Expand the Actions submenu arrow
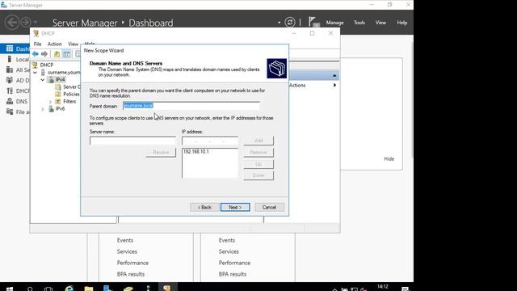 334,85
